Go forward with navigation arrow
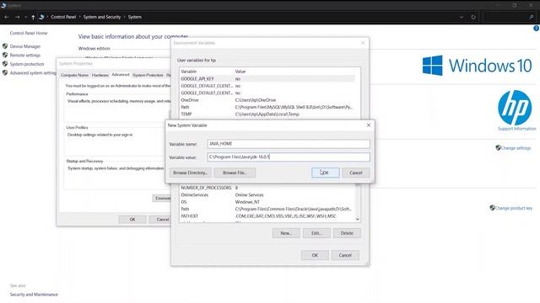Viewport: 540px width, 303px height. (x=17, y=17)
